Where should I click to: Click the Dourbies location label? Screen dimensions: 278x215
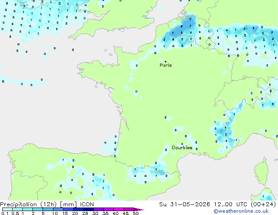[x=182, y=147]
